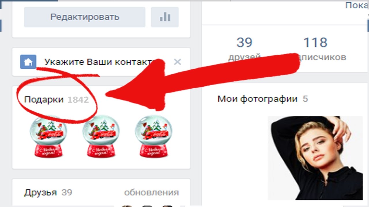Screen dimensions: 369x207
Task: Open the profile statistics bar-chart icon
Action: (165, 17)
